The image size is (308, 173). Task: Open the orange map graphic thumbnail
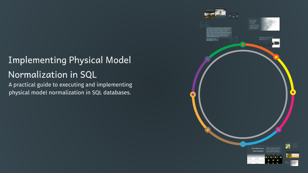294,163
